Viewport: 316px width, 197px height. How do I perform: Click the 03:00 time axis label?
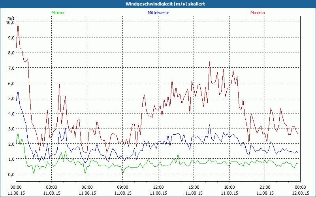tap(51, 188)
